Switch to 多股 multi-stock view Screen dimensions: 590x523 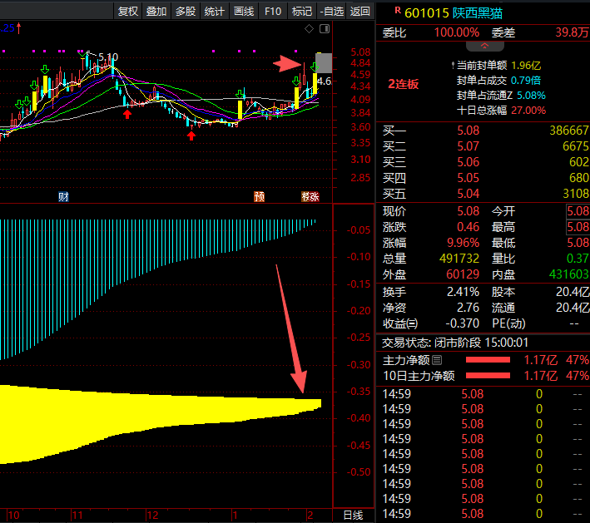click(186, 11)
